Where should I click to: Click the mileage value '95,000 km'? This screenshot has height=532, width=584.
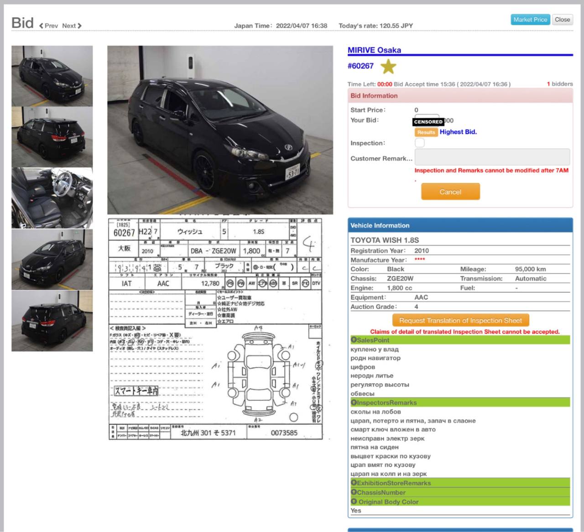tap(531, 269)
